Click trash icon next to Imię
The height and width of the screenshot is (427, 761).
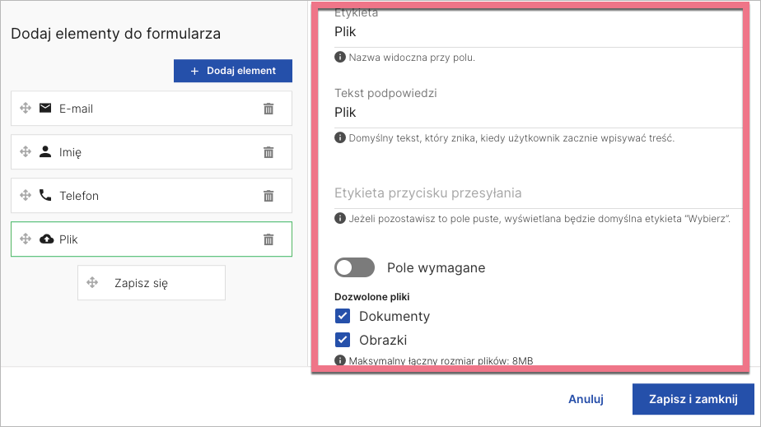pos(268,152)
